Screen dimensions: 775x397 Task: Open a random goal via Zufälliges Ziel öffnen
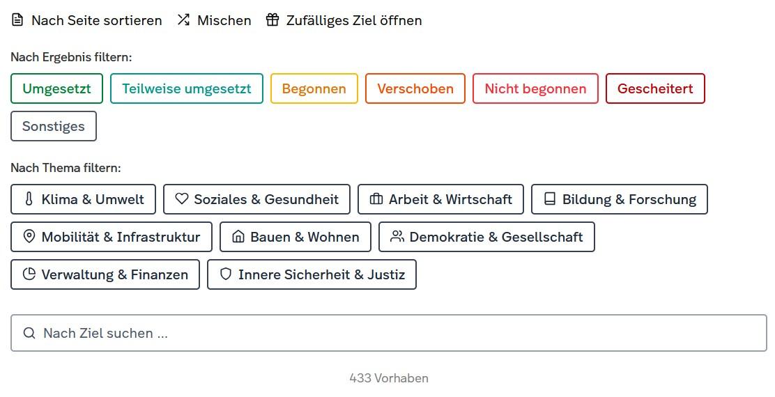pyautogui.click(x=344, y=20)
